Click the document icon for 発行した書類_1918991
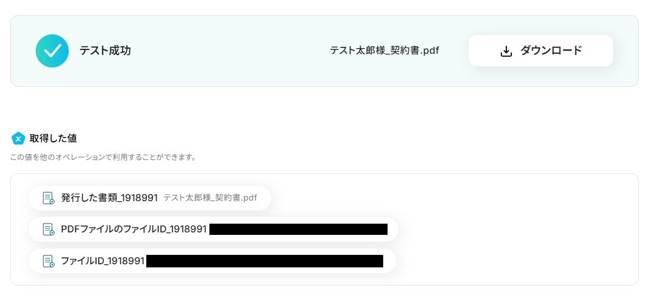Screen dimensions: 647x293 pos(49,198)
